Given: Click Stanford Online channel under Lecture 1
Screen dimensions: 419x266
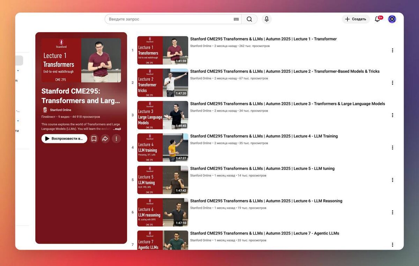Looking at the screenshot, I should pos(201,46).
